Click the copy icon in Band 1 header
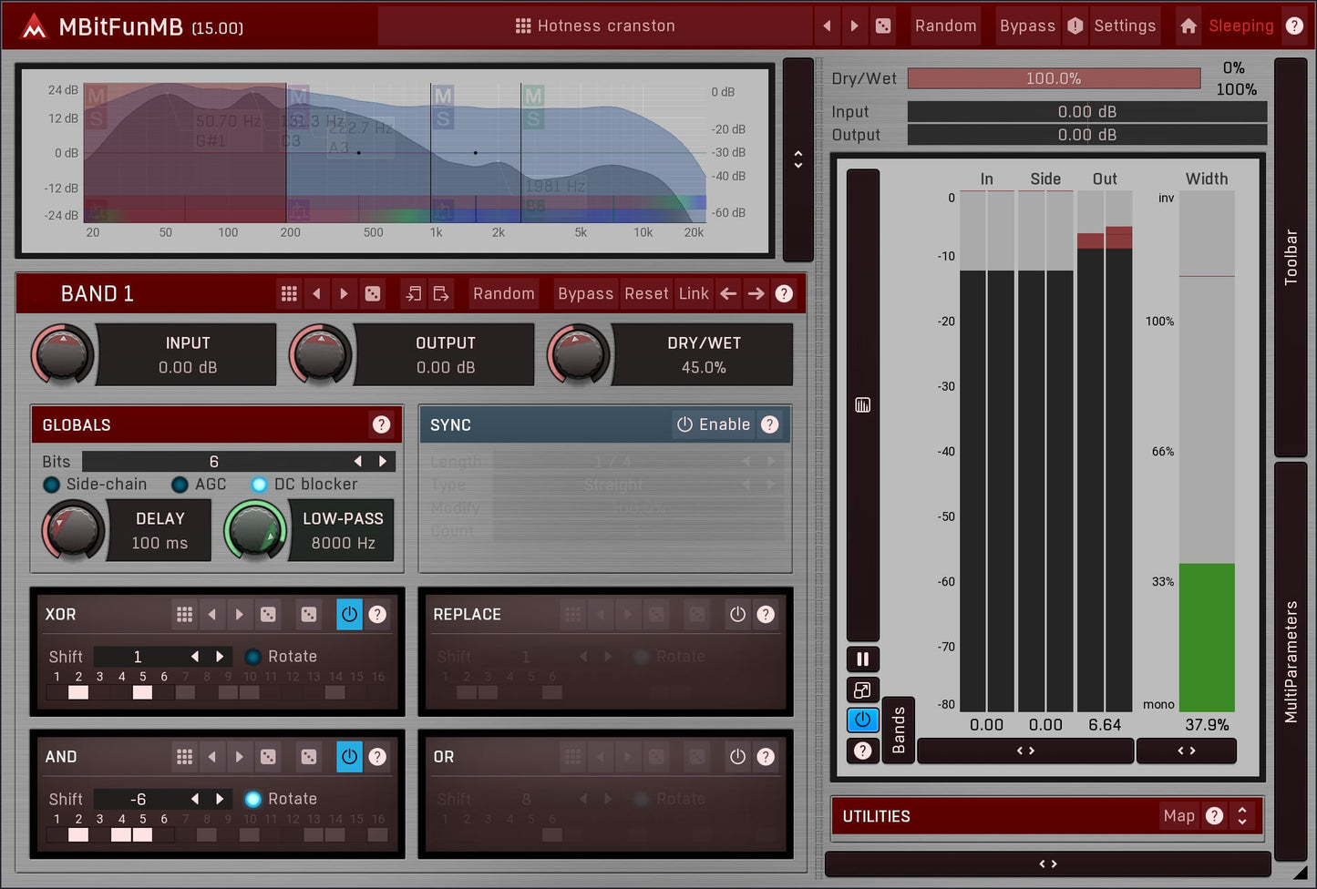The width and height of the screenshot is (1317, 889). [414, 293]
